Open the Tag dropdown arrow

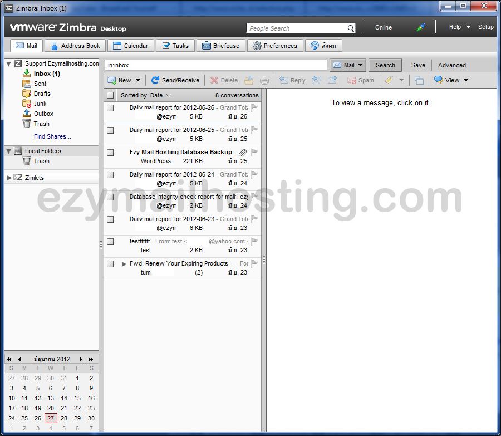401,80
